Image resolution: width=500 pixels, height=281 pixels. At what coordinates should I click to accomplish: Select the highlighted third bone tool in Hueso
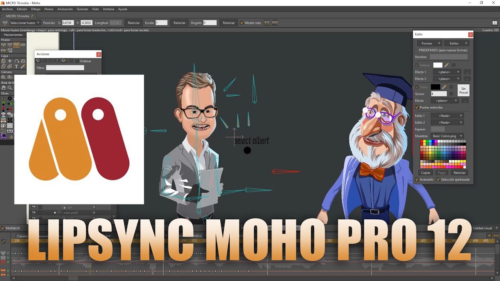click(x=16, y=45)
